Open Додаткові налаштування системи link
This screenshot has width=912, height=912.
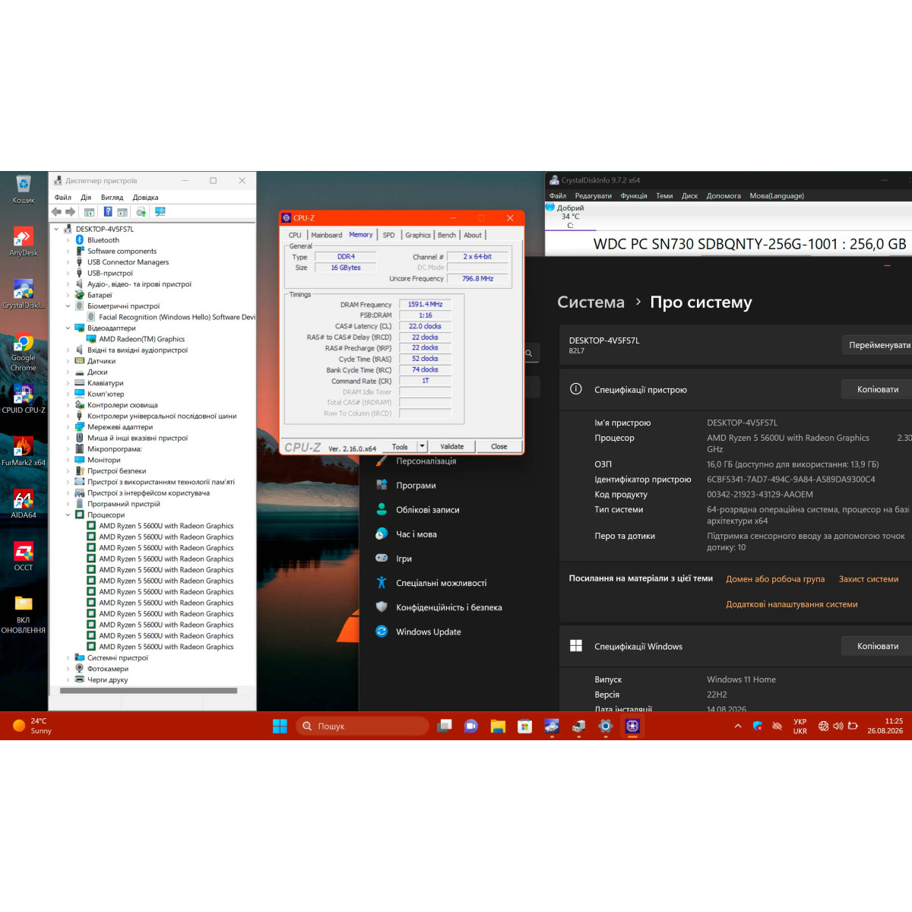coord(792,604)
